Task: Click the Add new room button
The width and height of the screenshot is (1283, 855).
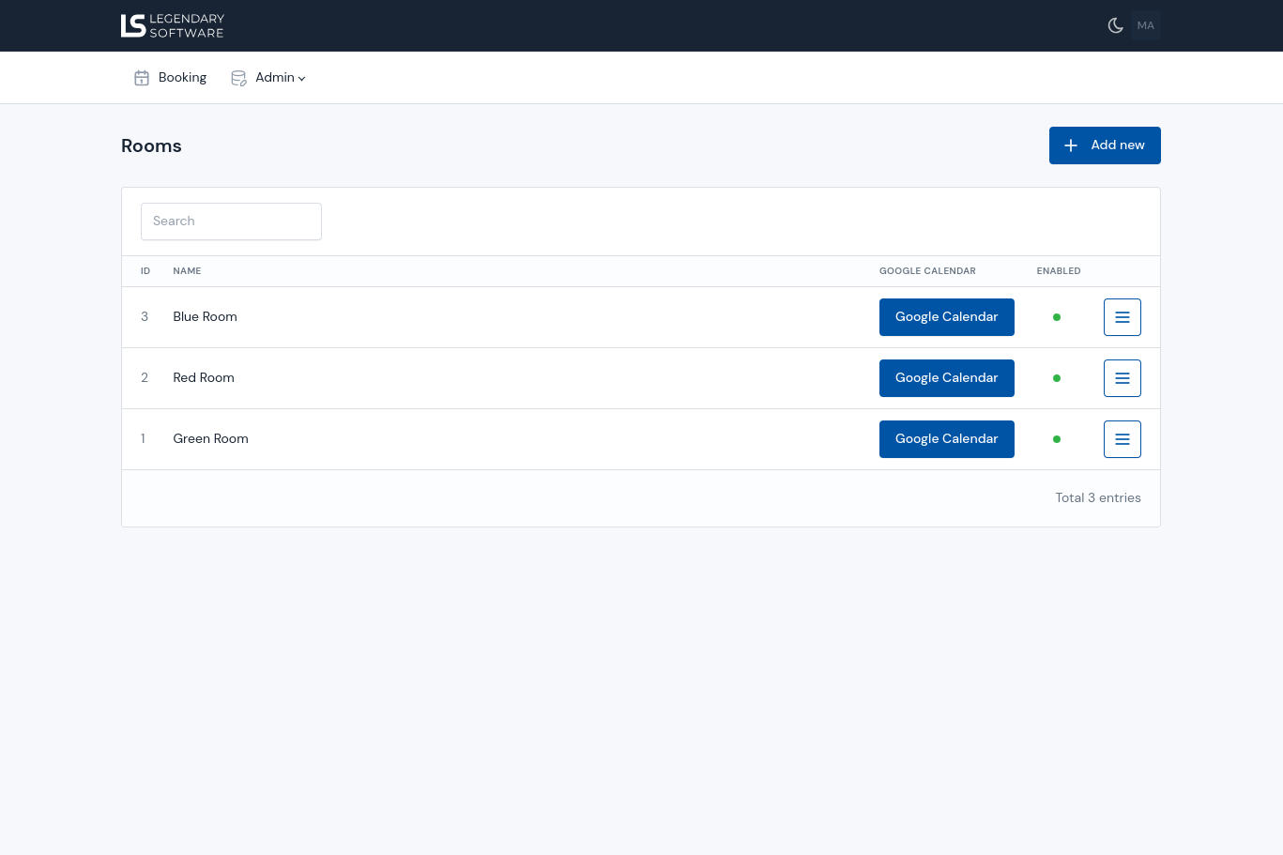Action: pos(1104,145)
